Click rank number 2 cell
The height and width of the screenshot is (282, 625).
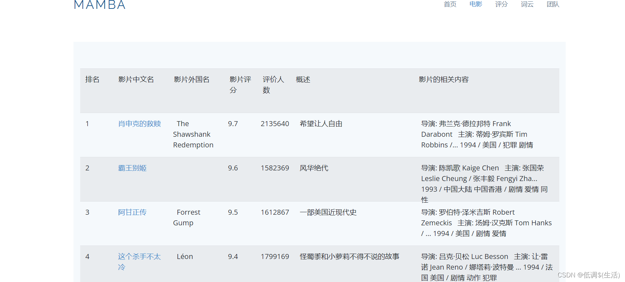pyautogui.click(x=87, y=168)
